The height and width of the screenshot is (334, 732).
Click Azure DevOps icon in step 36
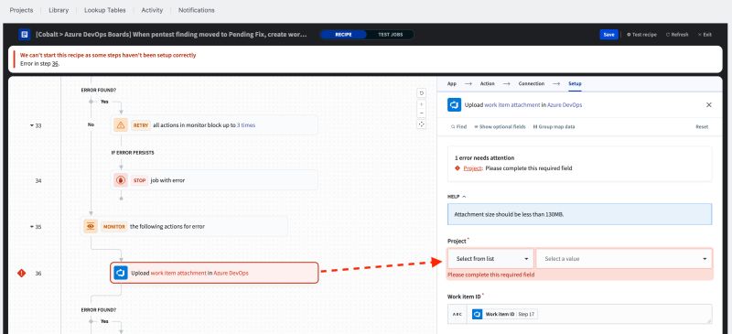[121, 273]
